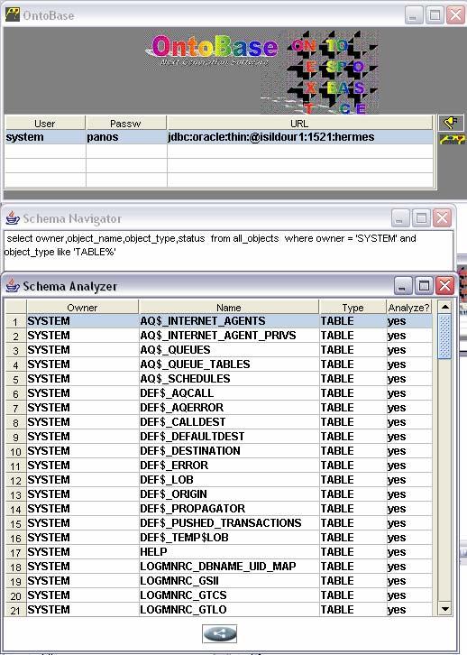Minimize the Schema Analyzer window

[x=403, y=286]
